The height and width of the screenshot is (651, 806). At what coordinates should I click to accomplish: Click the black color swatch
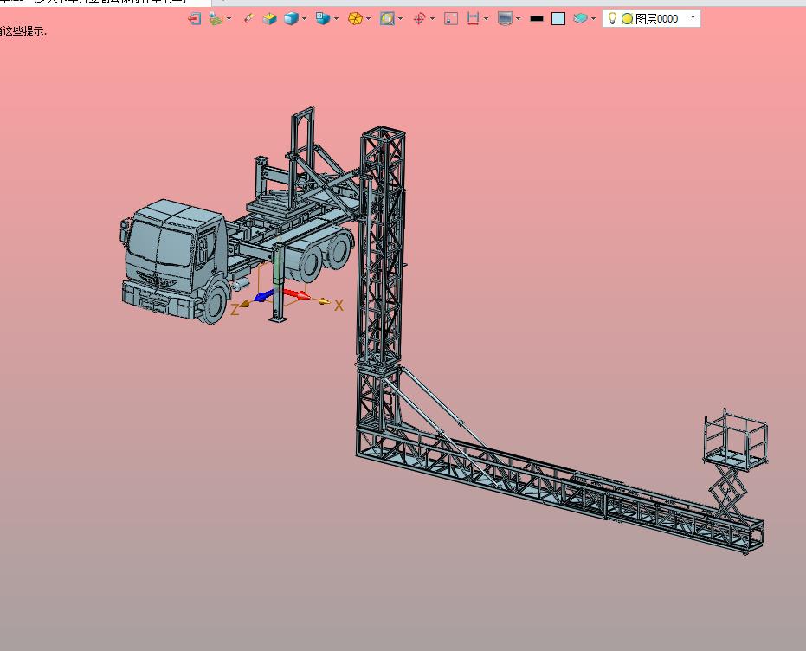pos(537,18)
